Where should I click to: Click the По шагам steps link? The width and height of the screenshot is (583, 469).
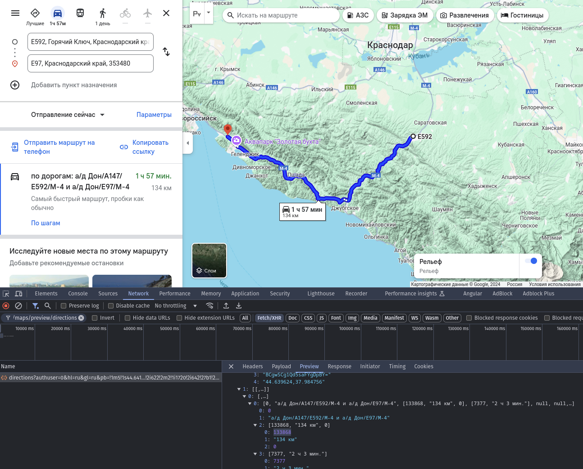pos(46,223)
